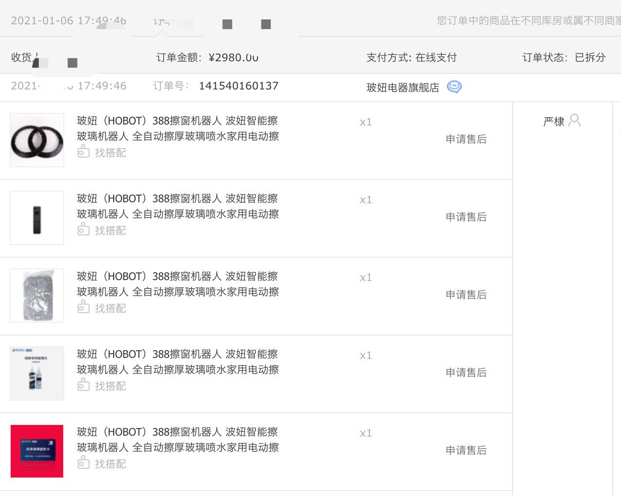Click 申请售后 for the red card item
The height and width of the screenshot is (495, 621).
(466, 450)
